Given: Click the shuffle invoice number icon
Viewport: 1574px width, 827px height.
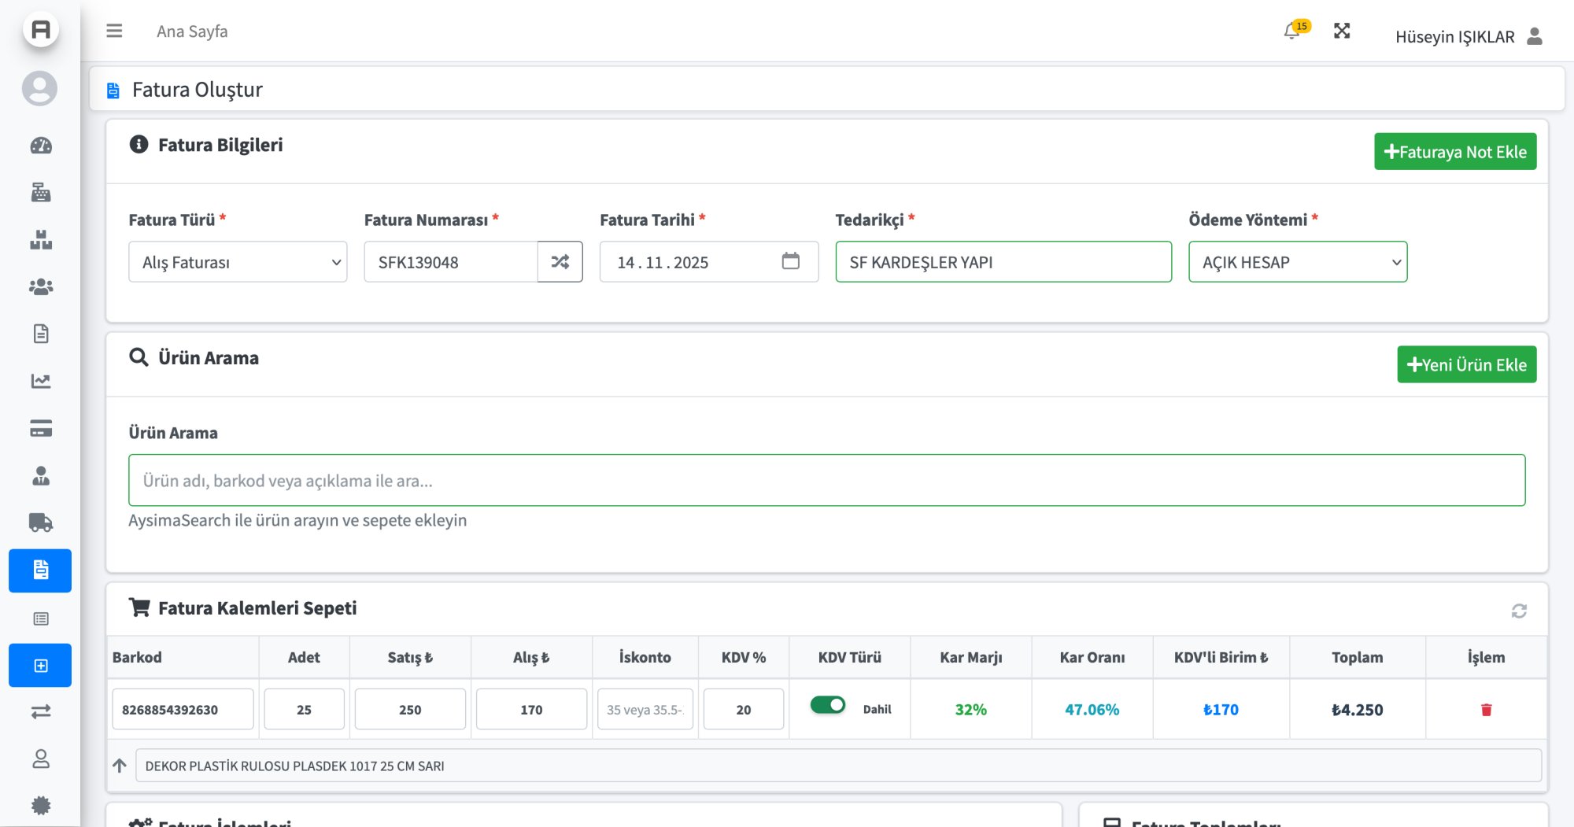Looking at the screenshot, I should [560, 262].
